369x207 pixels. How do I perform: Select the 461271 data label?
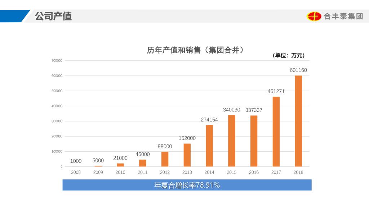[x=276, y=91]
